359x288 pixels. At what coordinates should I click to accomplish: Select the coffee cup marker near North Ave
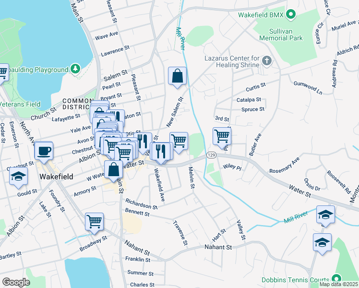tap(44, 151)
